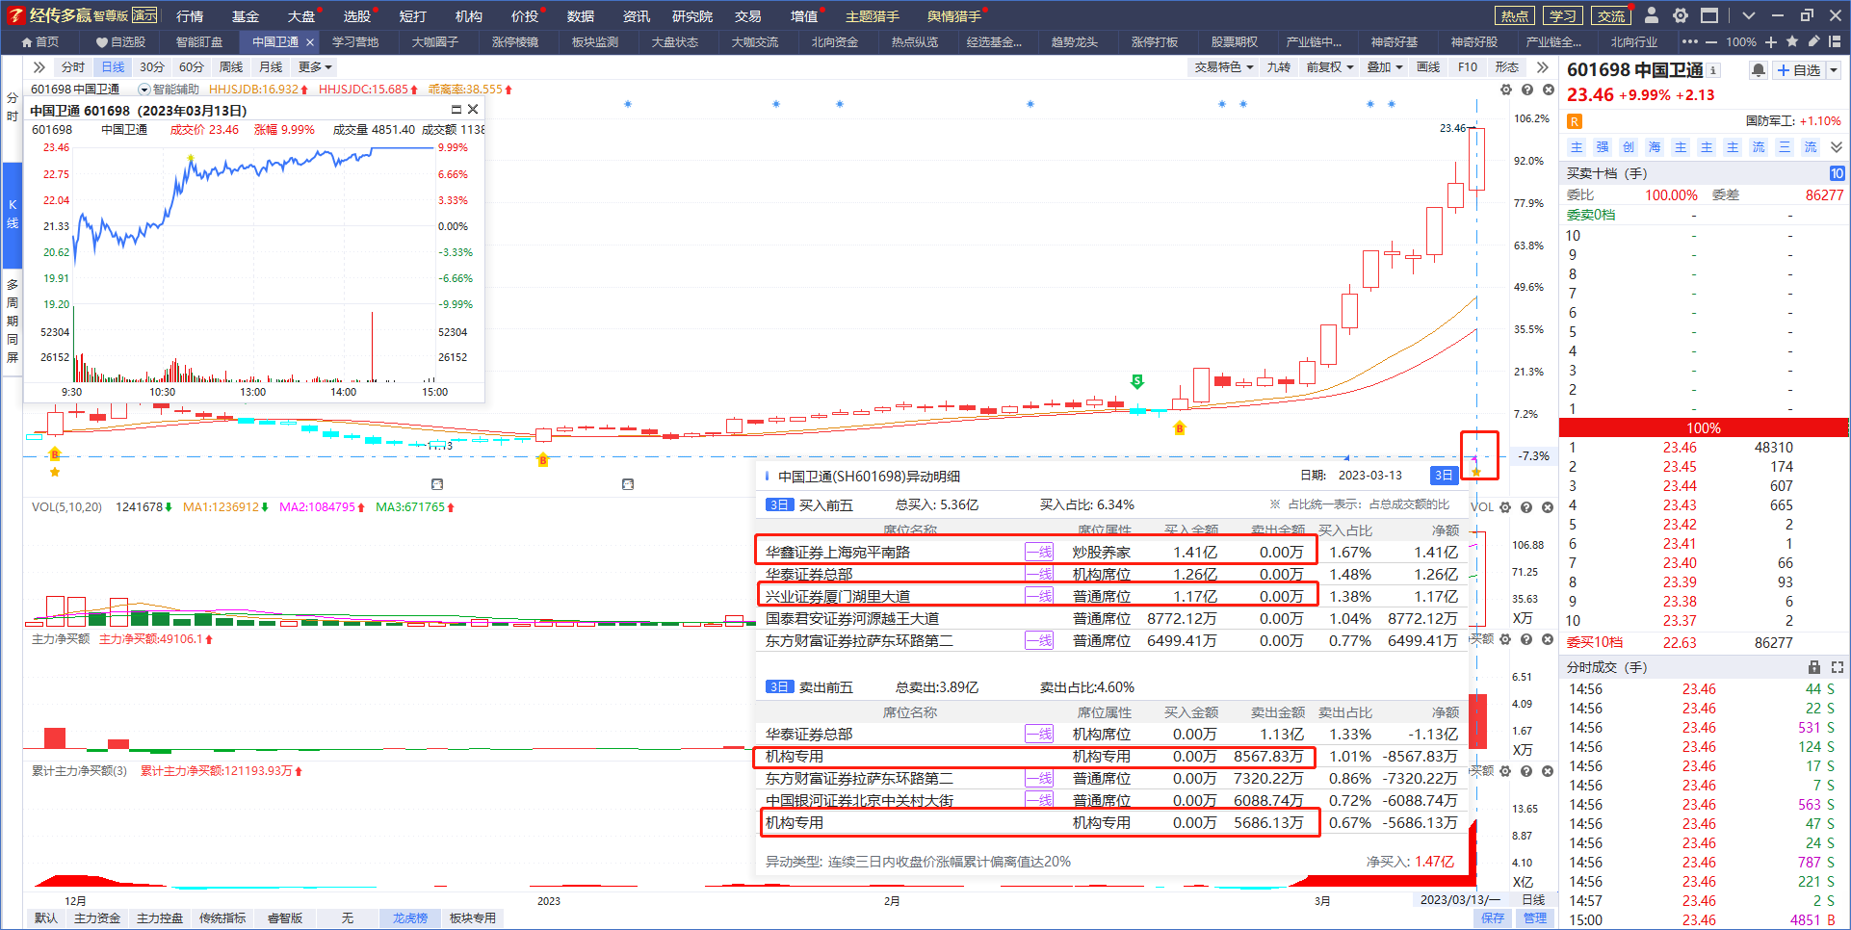The width and height of the screenshot is (1851, 930).
Task: Click the 学习 button
Action: coord(1563,15)
